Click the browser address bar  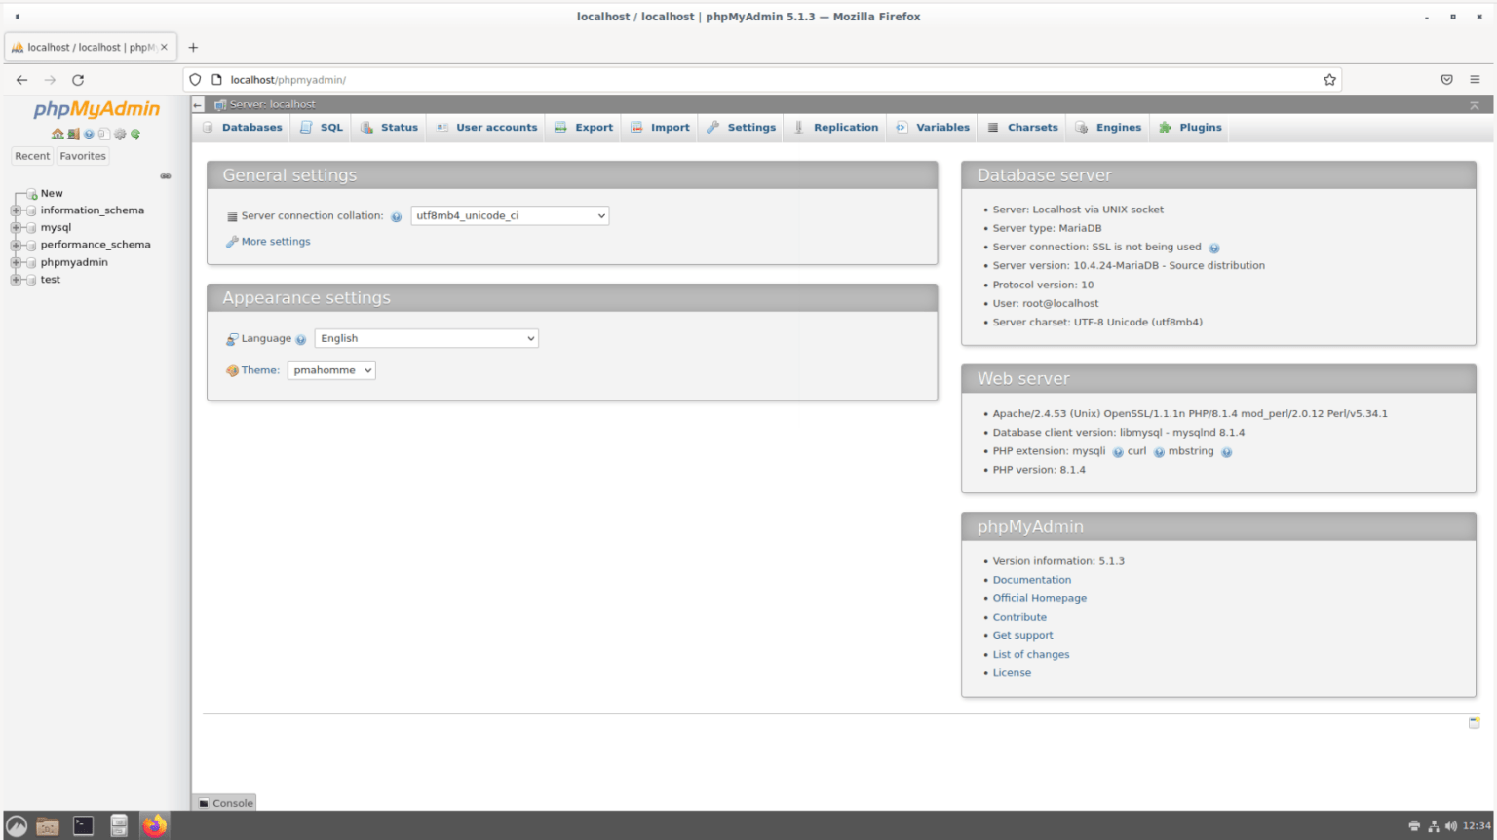pyautogui.click(x=760, y=80)
